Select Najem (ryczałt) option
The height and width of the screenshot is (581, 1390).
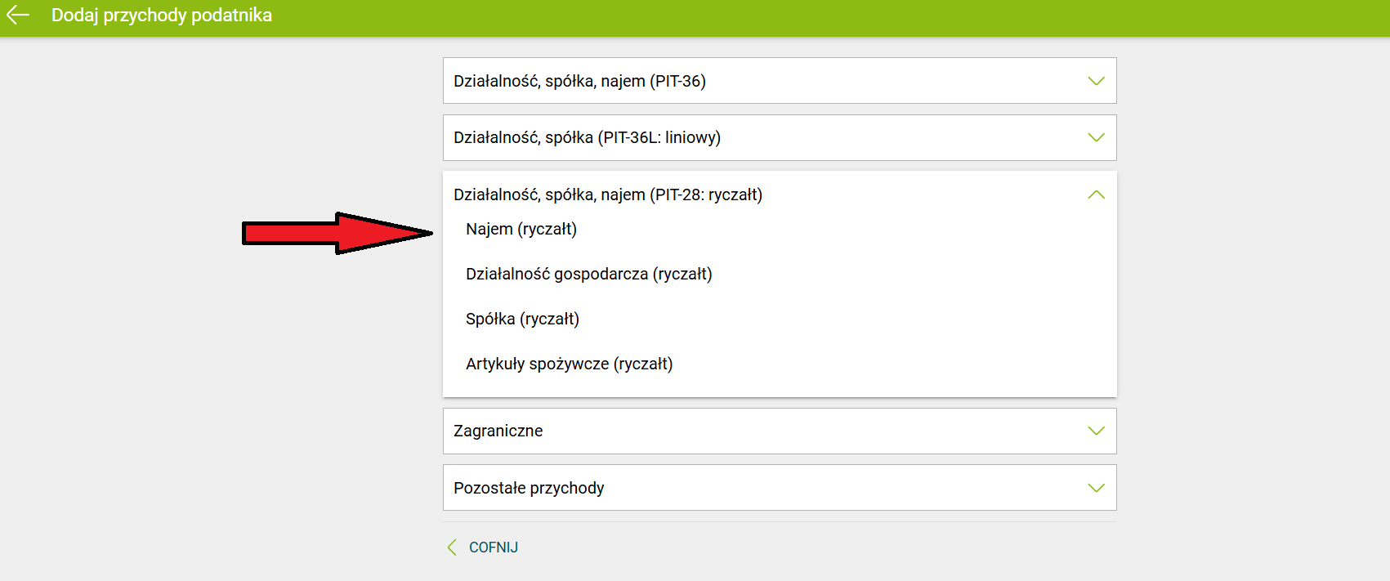point(521,230)
